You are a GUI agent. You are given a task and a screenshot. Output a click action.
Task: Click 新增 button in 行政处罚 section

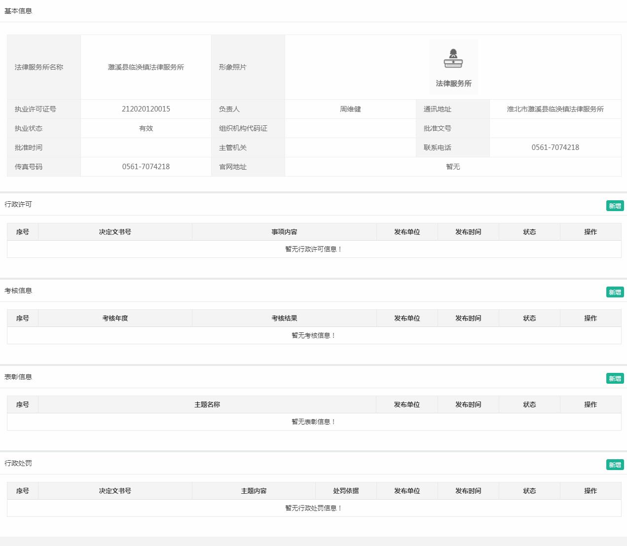click(615, 465)
